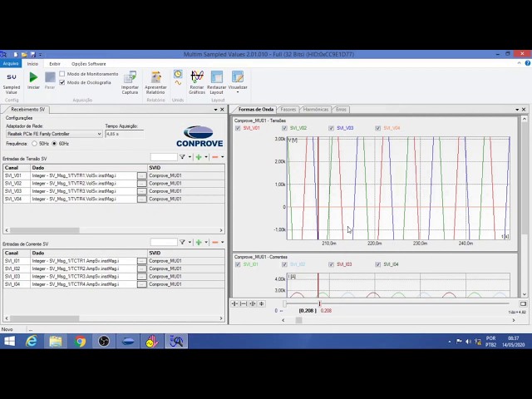Click the browse button for SVI_I04 row
Screen dimensions: 532x399
click(142, 284)
